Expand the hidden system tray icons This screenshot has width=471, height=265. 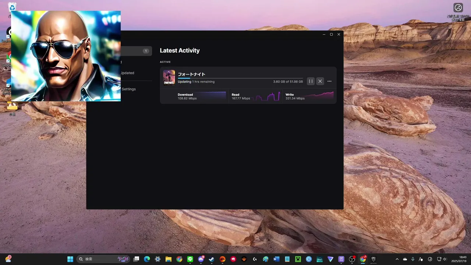[397, 259]
